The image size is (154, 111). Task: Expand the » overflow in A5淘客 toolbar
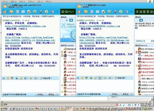click(x=58, y=12)
